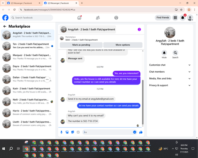
Task: Open the weather 30°C widget
Action: [x=163, y=149]
